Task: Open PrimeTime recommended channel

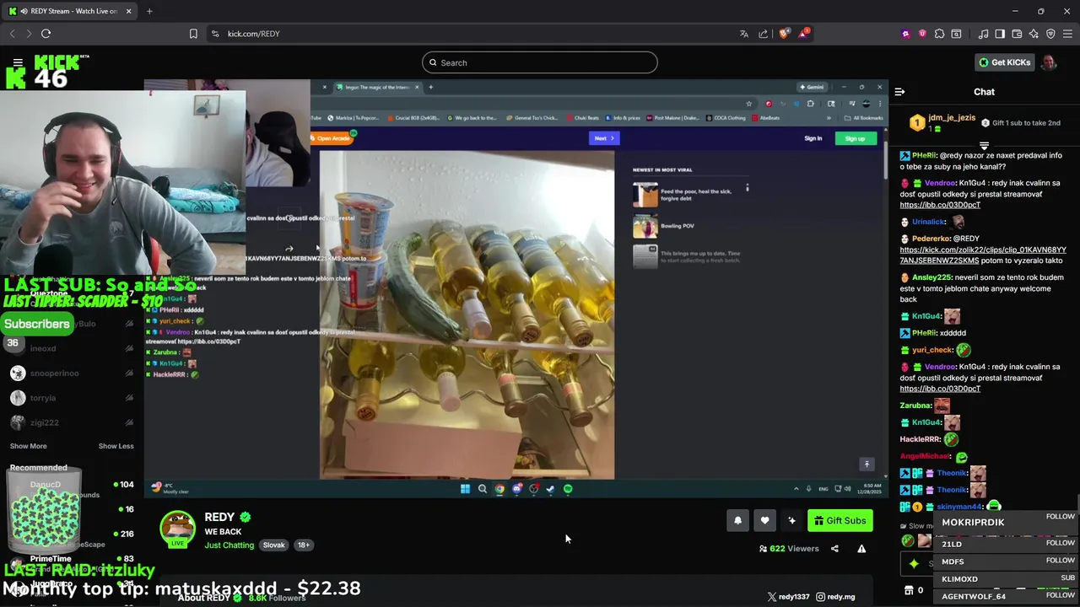Action: tap(51, 559)
